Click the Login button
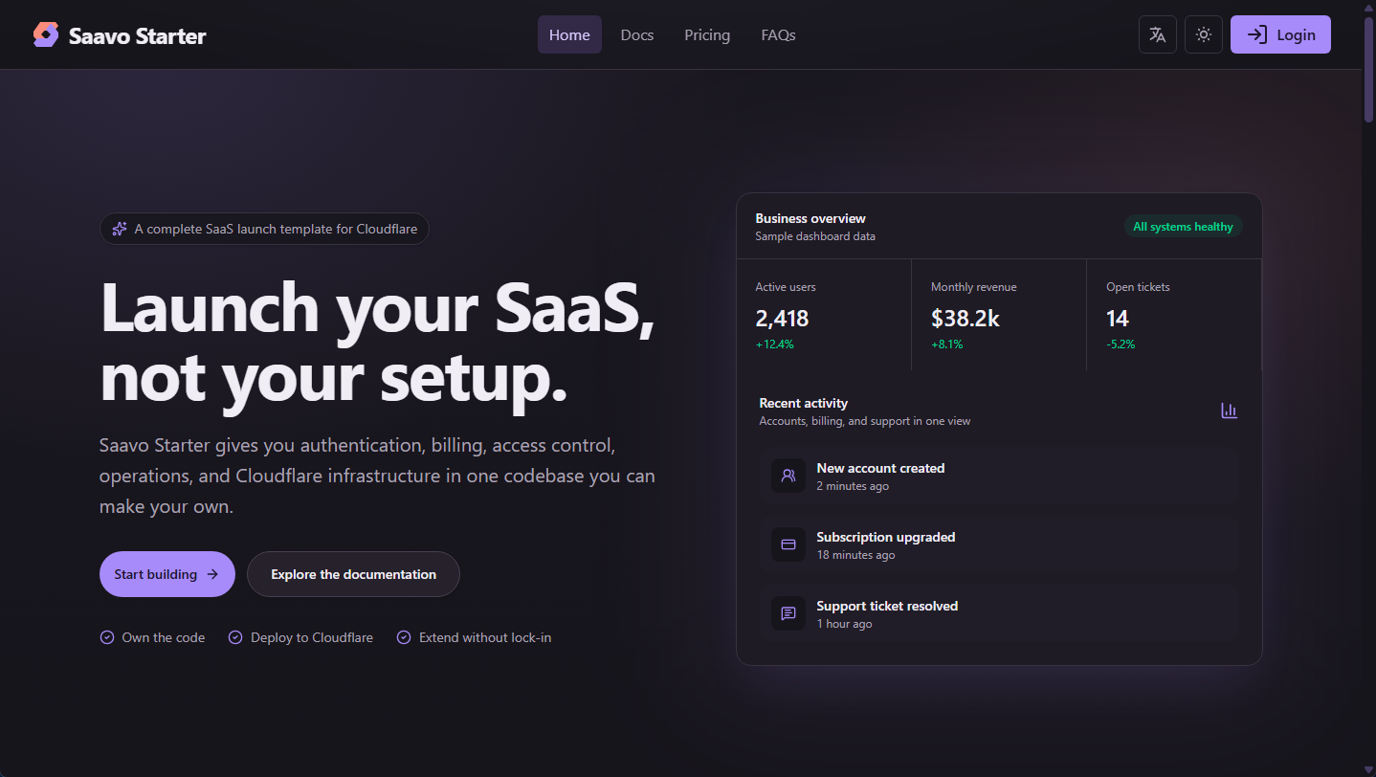 pos(1280,34)
